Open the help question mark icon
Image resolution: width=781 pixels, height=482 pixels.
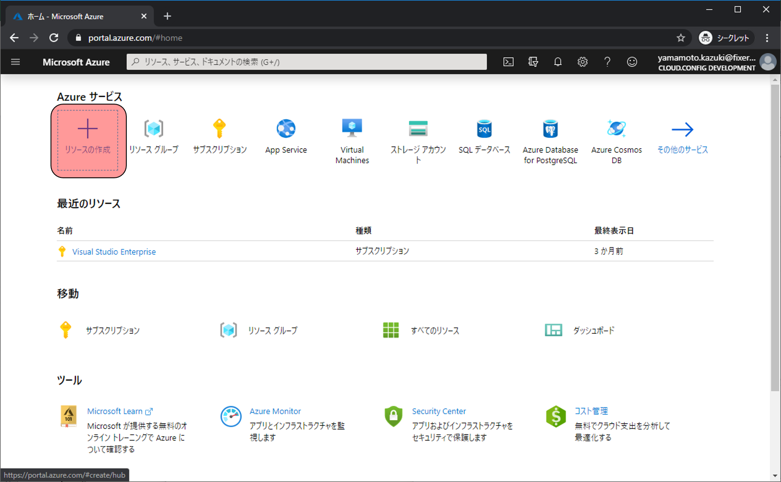(607, 62)
